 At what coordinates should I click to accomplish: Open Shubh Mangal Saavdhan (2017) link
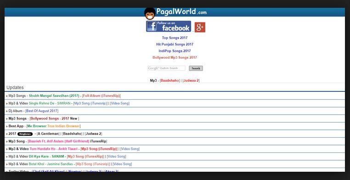(x=54, y=96)
